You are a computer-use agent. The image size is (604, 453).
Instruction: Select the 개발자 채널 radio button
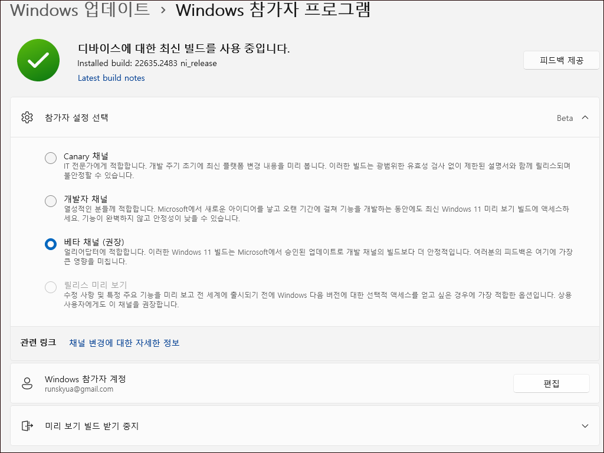click(51, 201)
